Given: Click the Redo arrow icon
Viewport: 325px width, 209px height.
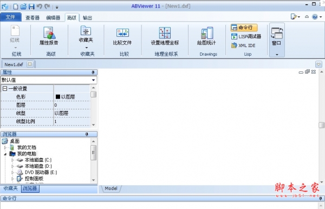Looking at the screenshot, I should 48,6.
